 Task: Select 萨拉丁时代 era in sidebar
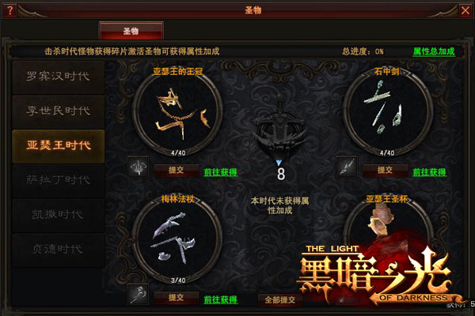tap(58, 181)
